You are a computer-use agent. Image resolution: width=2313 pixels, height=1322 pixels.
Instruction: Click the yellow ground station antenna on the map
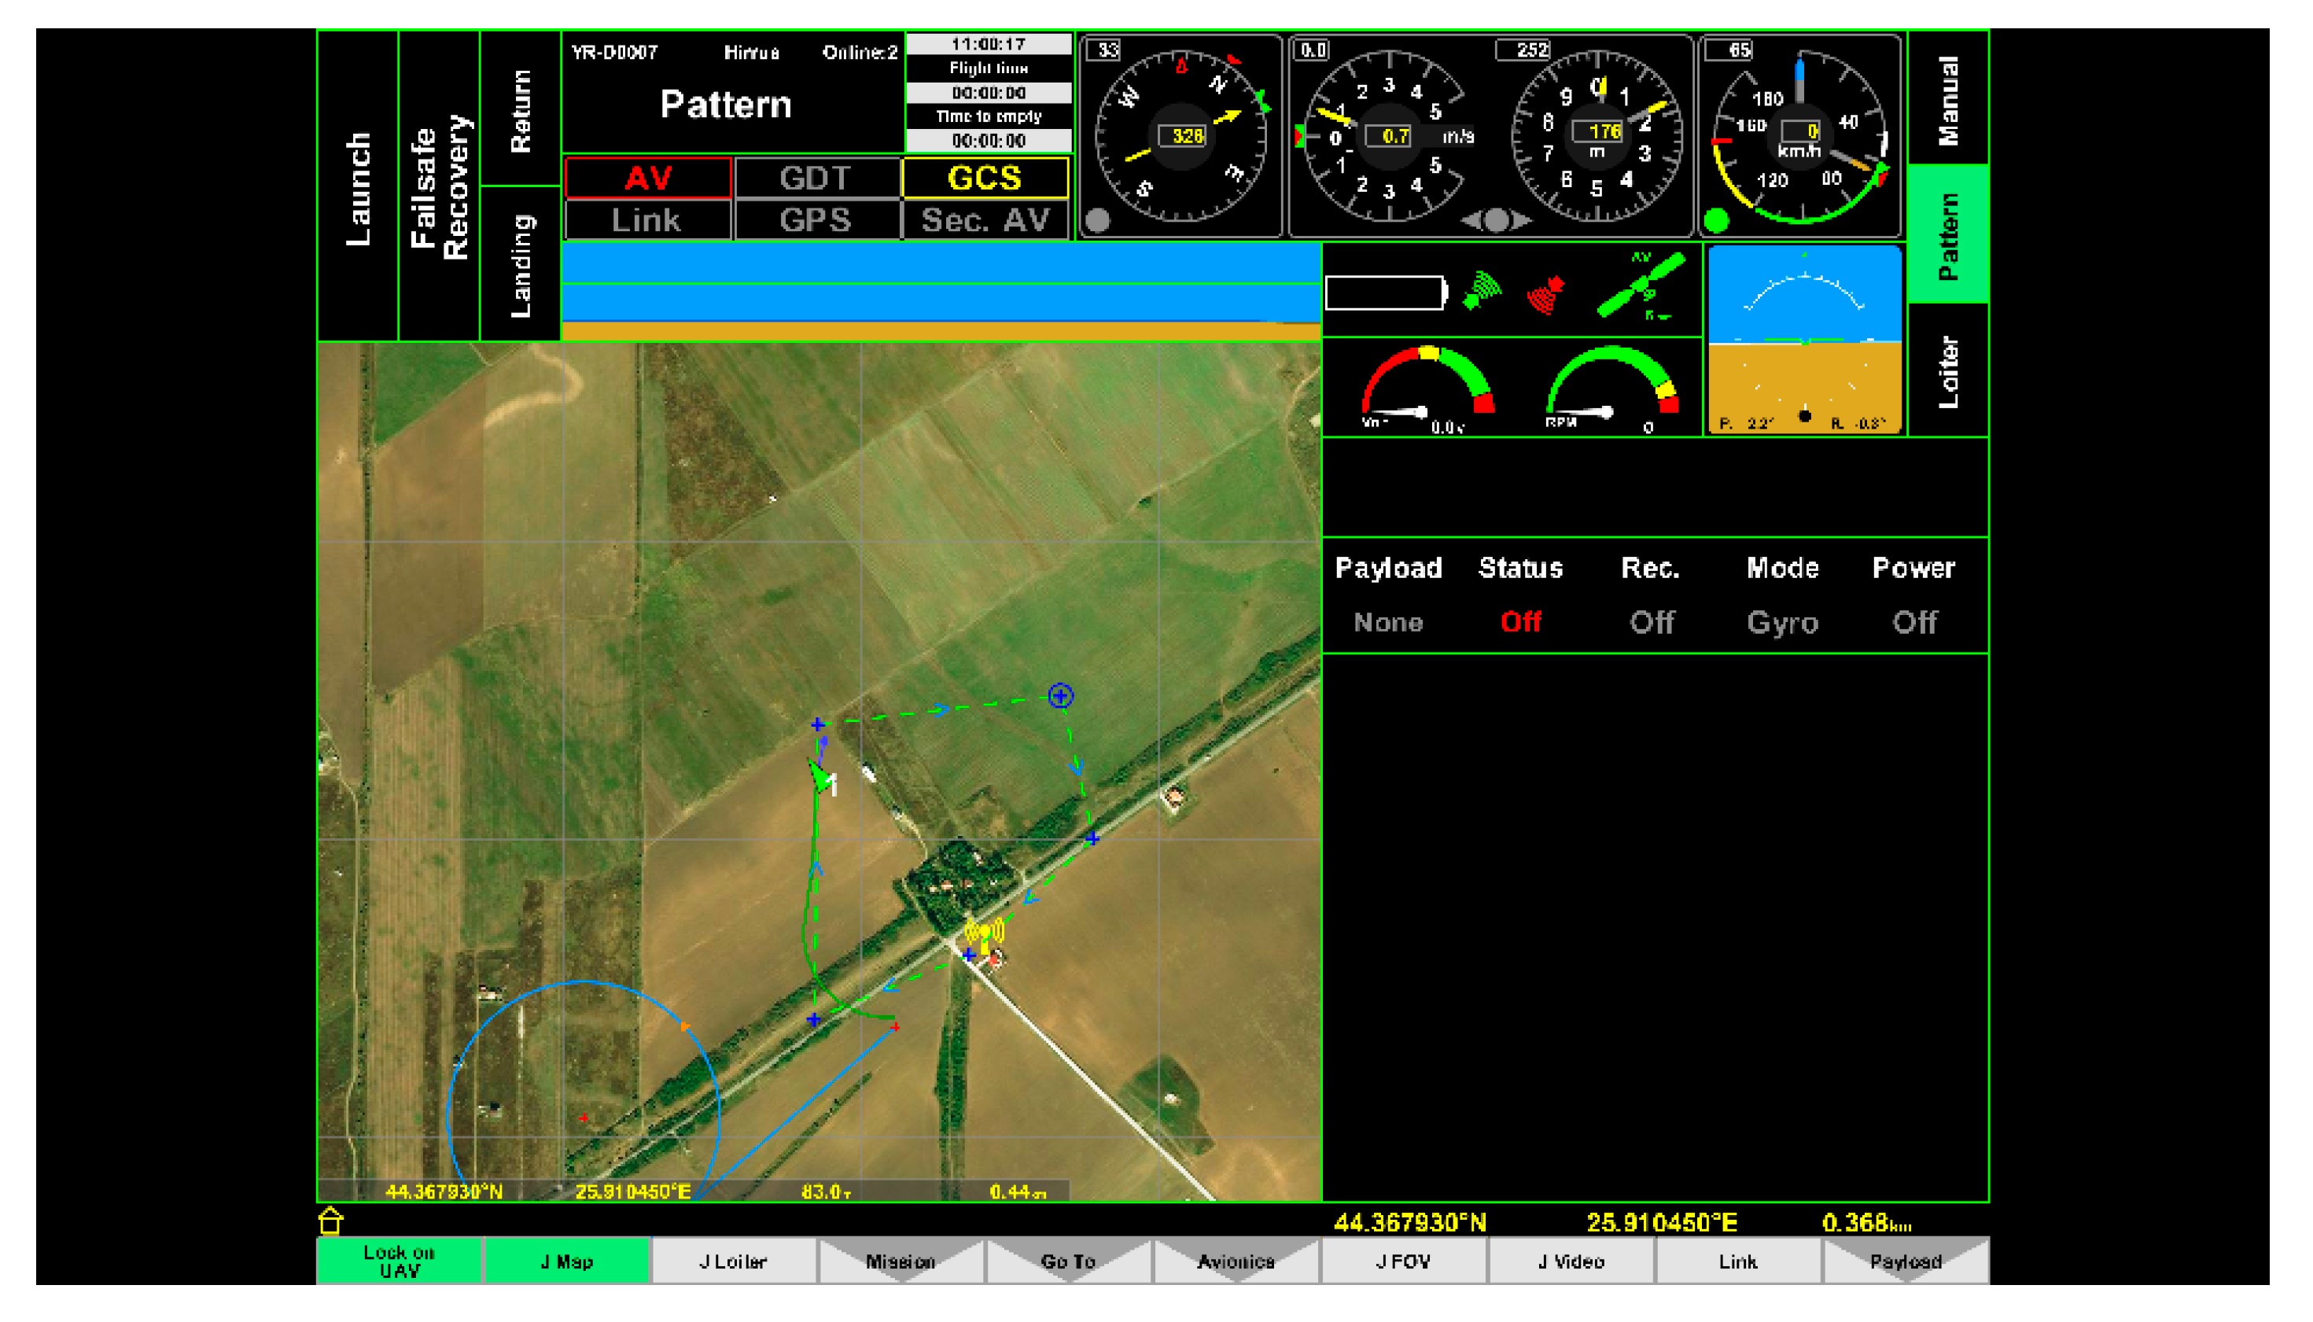coord(984,934)
